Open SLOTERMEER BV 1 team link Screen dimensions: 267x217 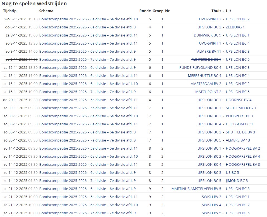pyautogui.click(x=241, y=108)
